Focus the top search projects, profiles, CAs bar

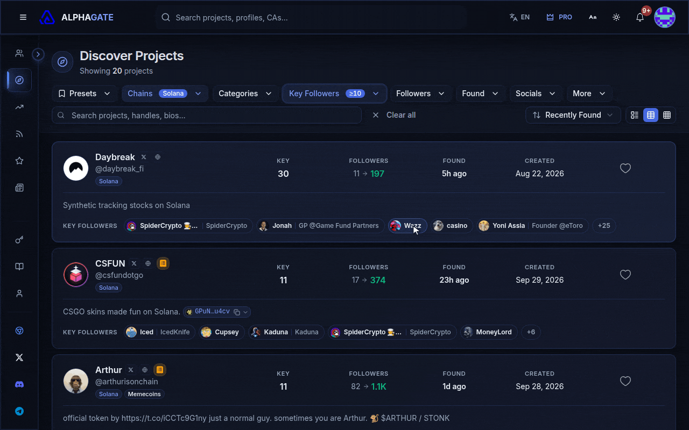coord(311,17)
